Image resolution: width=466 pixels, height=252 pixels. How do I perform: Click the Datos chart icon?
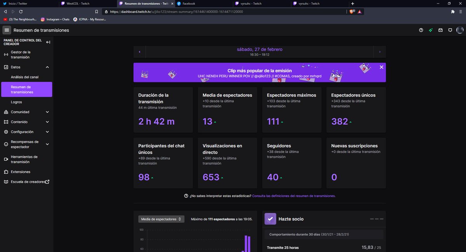(6, 67)
